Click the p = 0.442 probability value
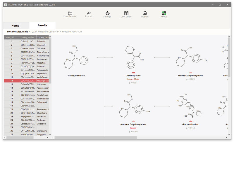Viewport: 234px width, 175px height. [190, 128]
